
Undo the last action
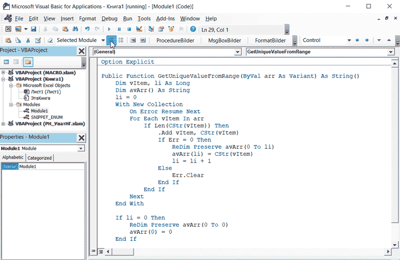(x=87, y=29)
